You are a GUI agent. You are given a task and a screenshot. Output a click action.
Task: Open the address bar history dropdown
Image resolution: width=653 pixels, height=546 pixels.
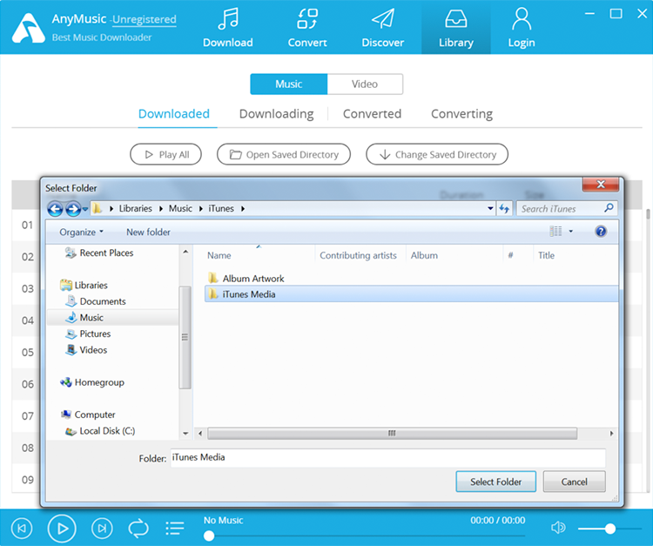[490, 208]
